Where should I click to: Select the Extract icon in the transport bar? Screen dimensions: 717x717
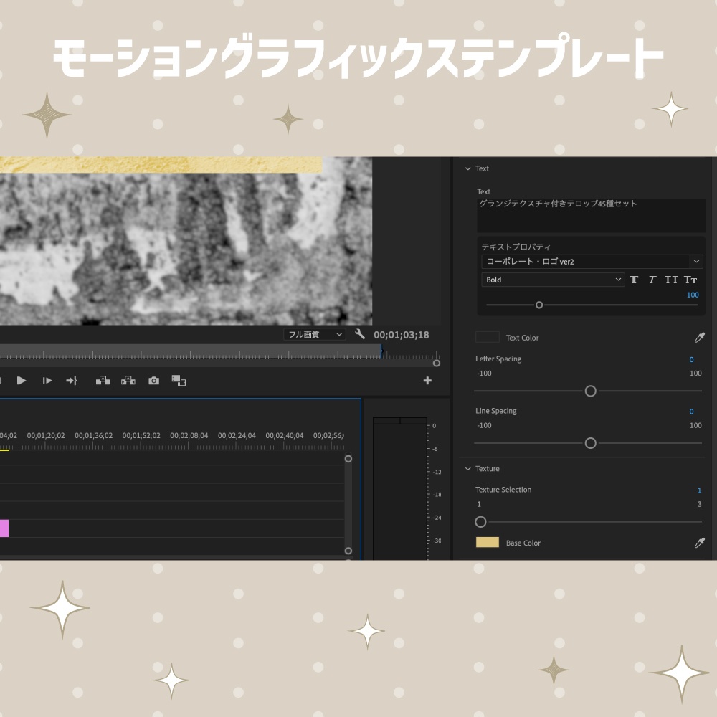coord(128,381)
